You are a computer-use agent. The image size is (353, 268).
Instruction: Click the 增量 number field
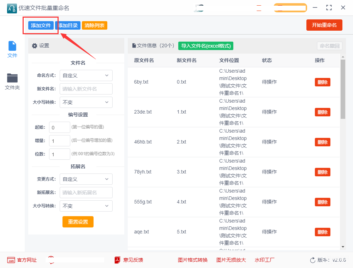pos(60,141)
